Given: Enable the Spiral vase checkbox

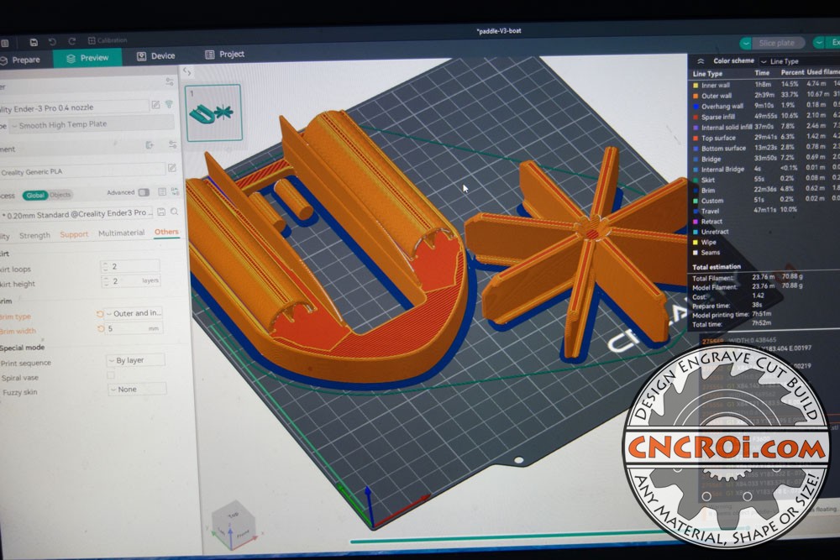Looking at the screenshot, I should point(110,375).
